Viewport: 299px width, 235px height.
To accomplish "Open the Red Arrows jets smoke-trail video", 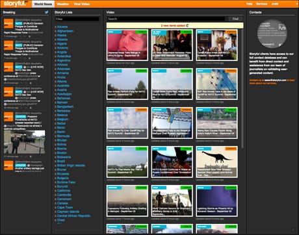I will click(216, 84).
